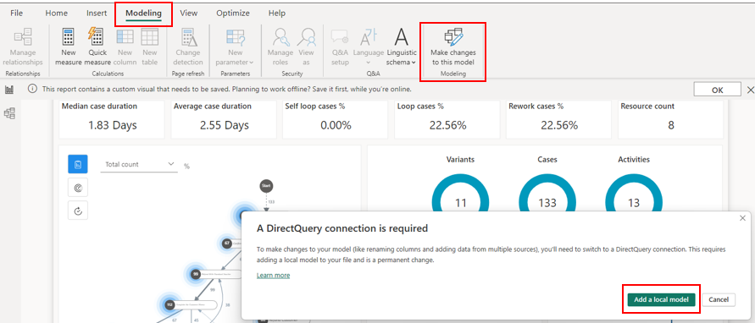Select the Average case duration card
This screenshot has width=755, height=323.
coord(224,119)
